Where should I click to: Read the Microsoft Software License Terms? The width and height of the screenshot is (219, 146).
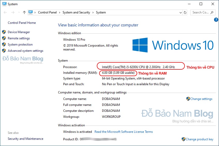123,132
